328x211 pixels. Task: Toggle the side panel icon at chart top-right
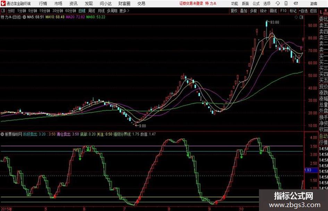coord(301,17)
